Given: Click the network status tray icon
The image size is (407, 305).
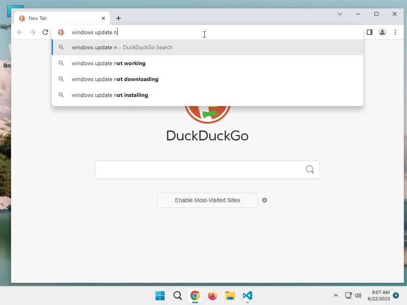Looking at the screenshot, I should click(348, 295).
